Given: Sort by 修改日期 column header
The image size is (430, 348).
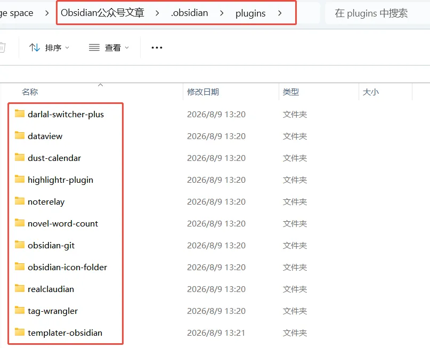Looking at the screenshot, I should click(x=203, y=92).
